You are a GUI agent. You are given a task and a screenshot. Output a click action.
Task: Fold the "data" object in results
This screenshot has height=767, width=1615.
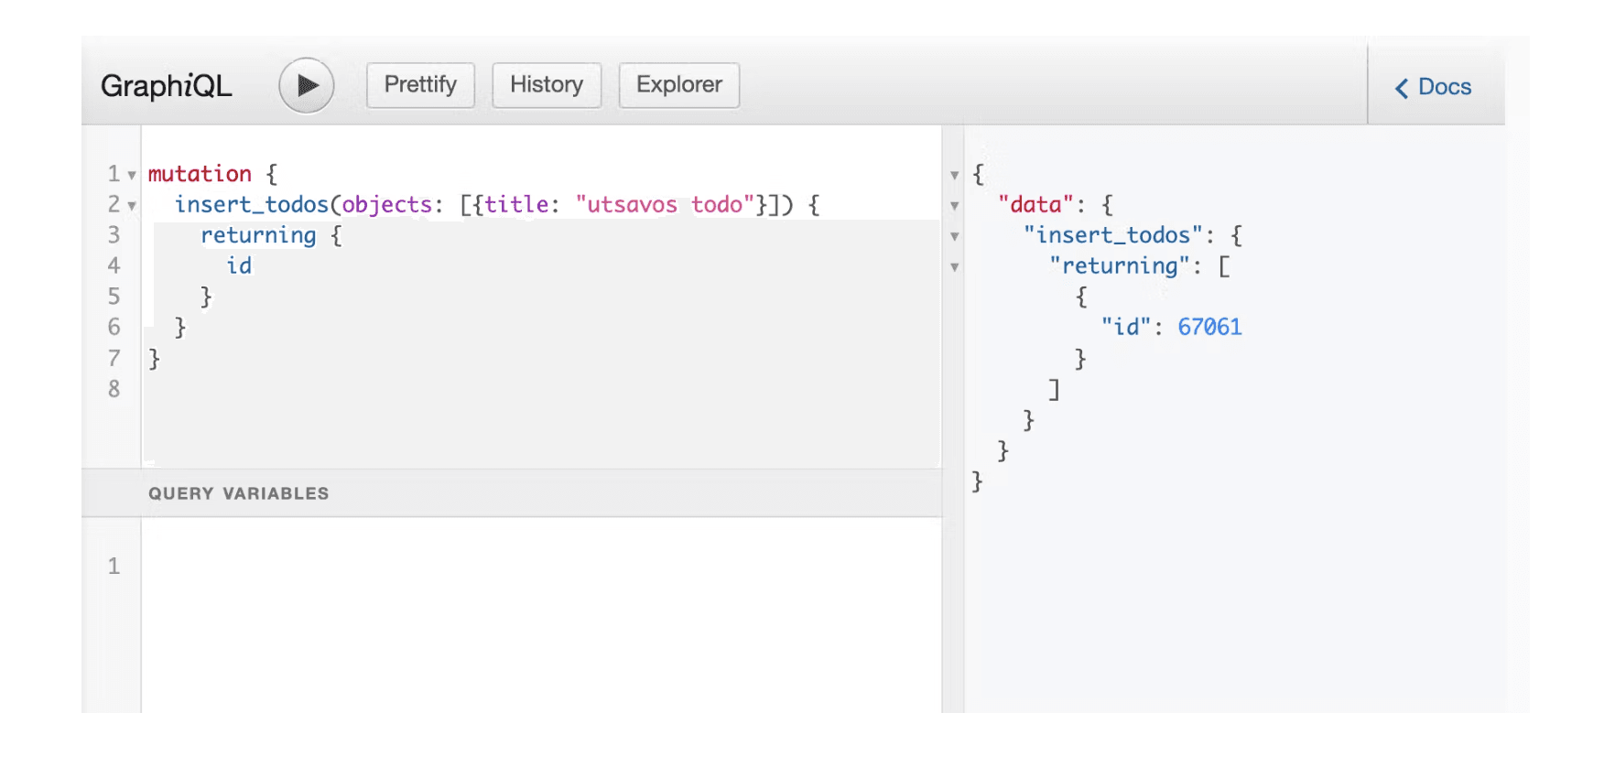click(x=954, y=206)
